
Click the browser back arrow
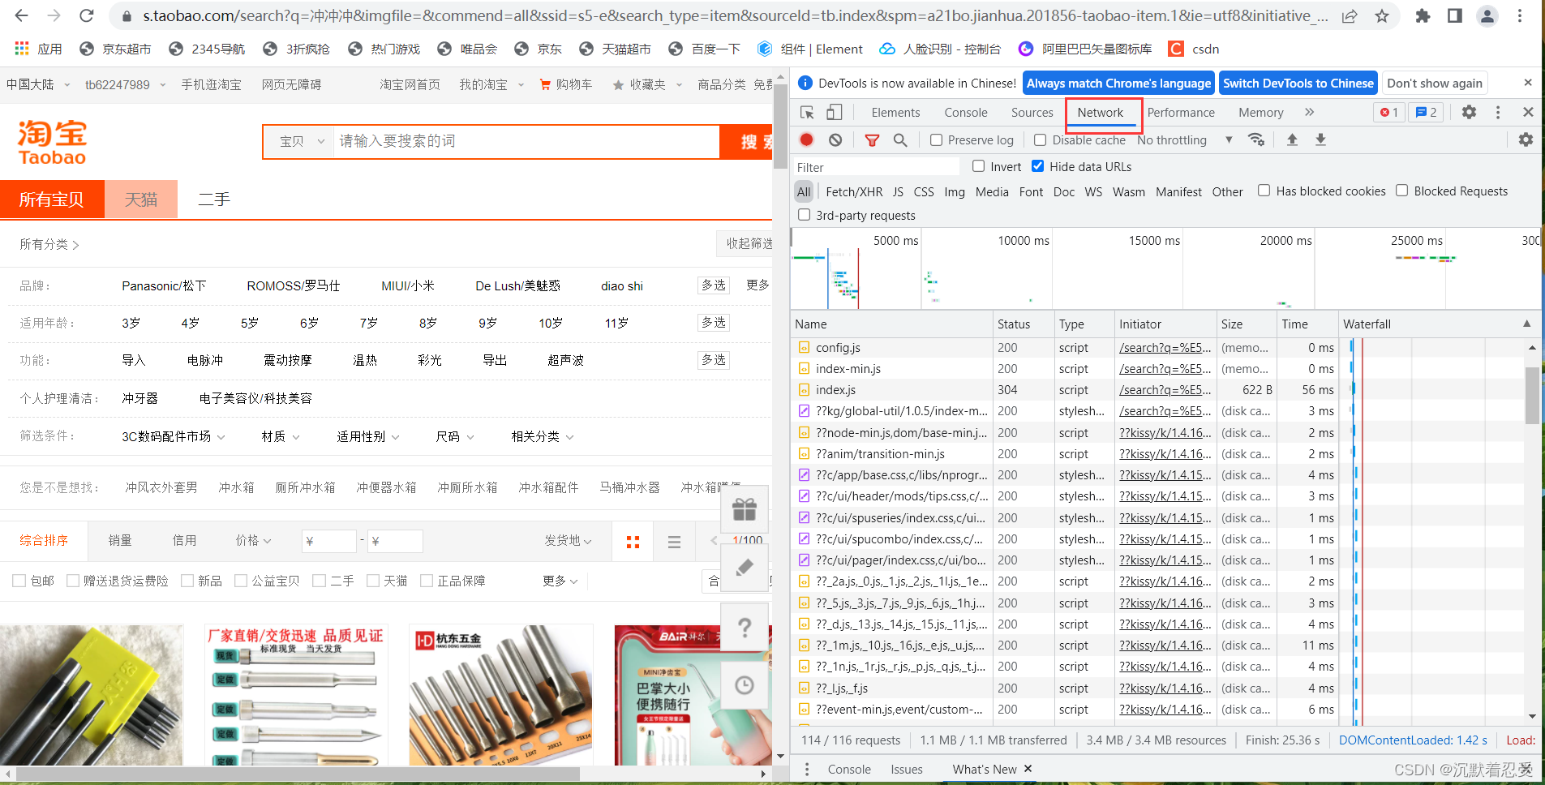tap(22, 15)
